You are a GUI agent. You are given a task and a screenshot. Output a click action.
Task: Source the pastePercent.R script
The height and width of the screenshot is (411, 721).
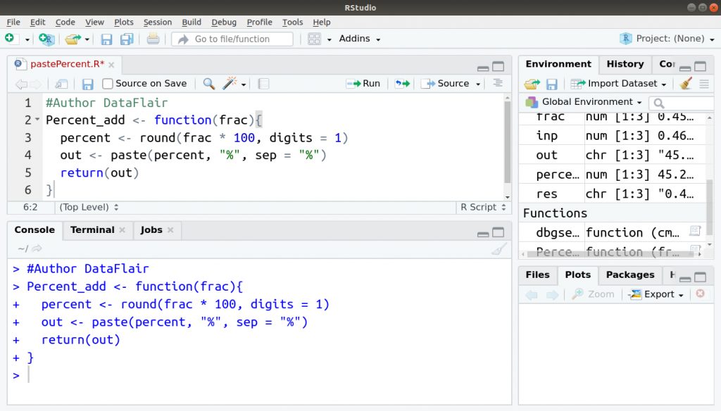(x=449, y=83)
